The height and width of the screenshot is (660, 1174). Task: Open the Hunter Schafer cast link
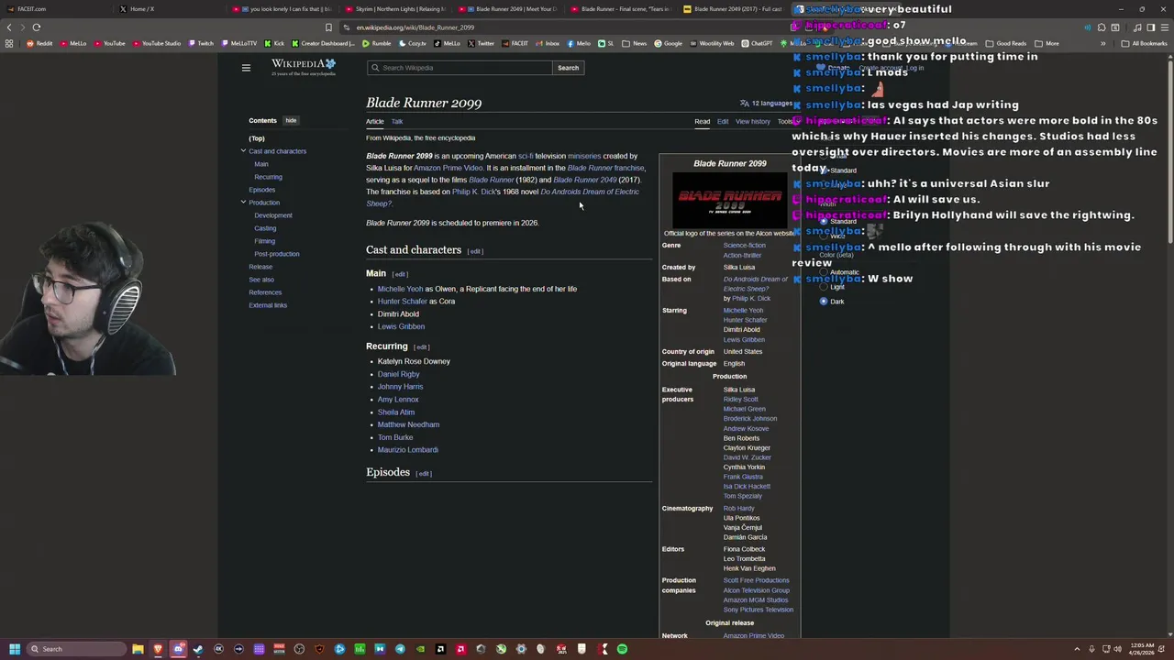[x=402, y=302]
